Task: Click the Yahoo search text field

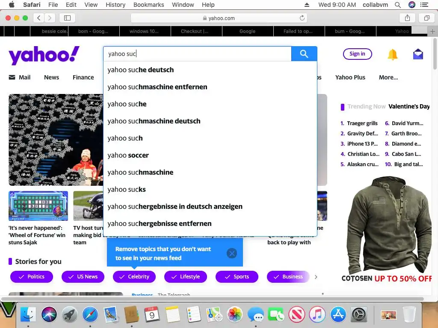Action: click(197, 54)
